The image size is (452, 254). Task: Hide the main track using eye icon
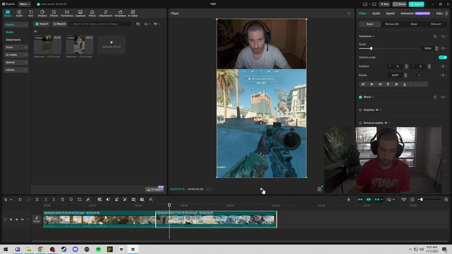pos(17,219)
